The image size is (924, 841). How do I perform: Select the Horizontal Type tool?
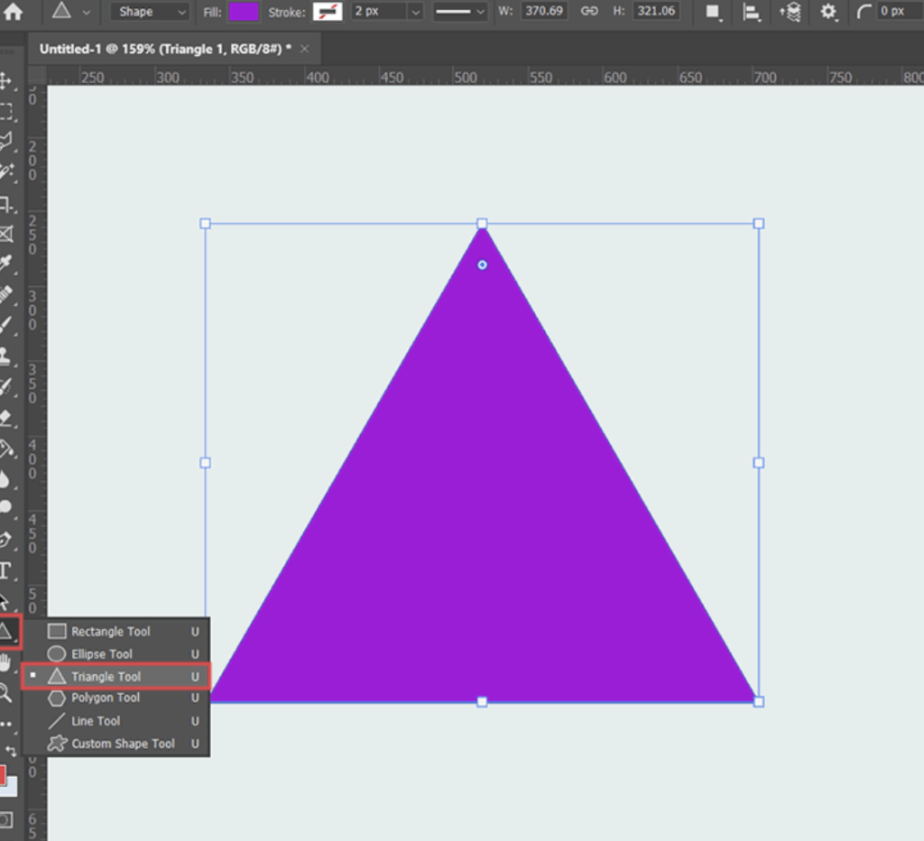click(5, 570)
